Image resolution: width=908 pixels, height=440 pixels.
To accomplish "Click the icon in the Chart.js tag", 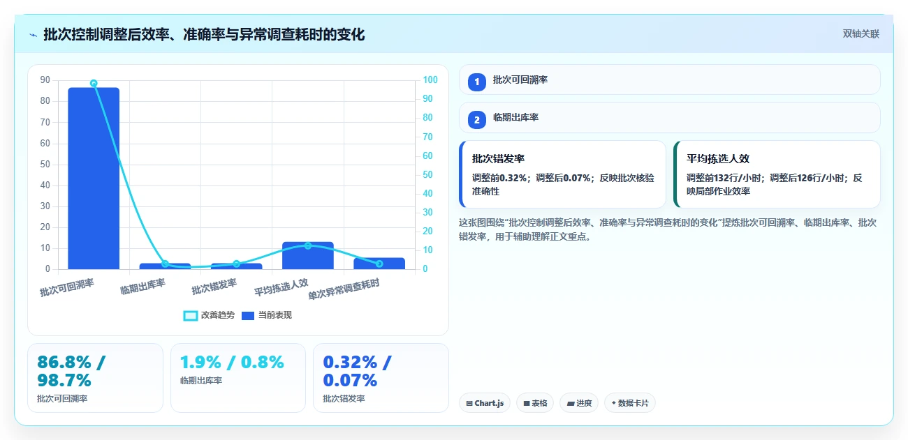I will tap(469, 403).
